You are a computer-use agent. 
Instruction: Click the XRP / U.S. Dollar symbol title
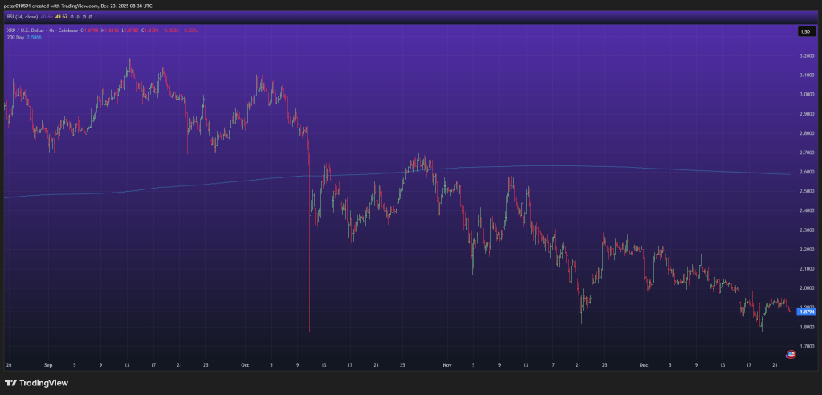coord(28,31)
